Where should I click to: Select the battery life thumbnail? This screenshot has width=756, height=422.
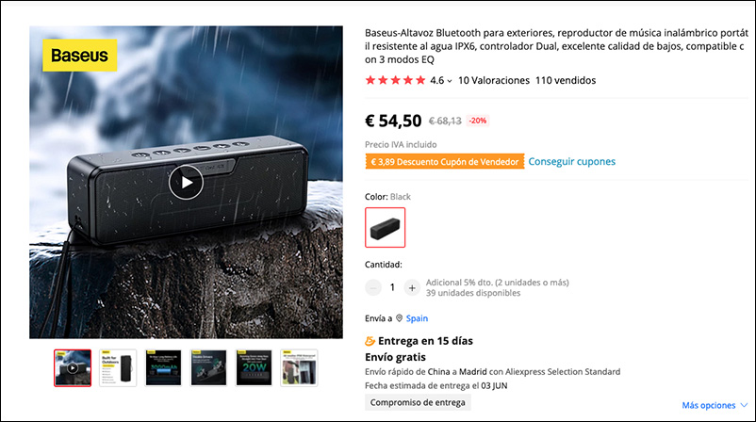[x=163, y=368]
